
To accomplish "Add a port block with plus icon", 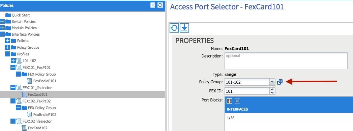I will [x=229, y=101].
